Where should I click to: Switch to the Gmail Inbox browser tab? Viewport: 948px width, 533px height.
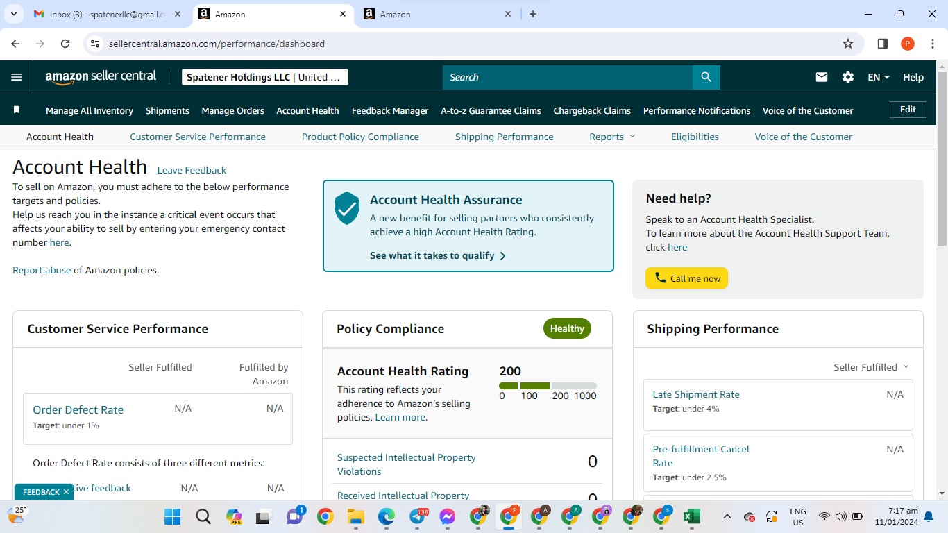tap(108, 14)
